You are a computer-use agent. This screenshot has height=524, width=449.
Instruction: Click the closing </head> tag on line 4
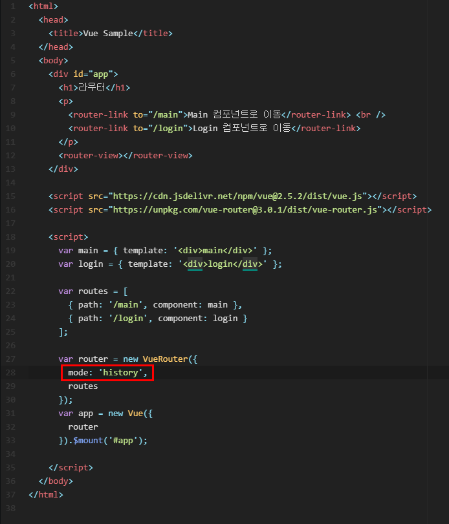pyautogui.click(x=56, y=47)
